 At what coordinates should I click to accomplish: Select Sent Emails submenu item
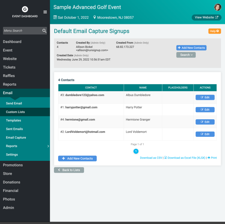[x=25, y=129]
